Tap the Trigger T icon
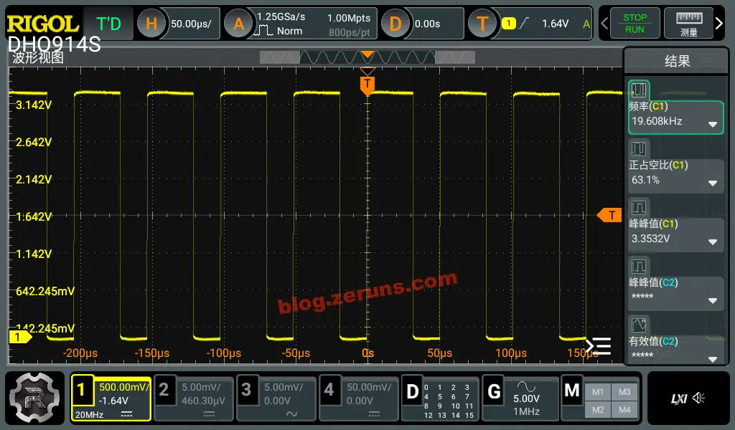 (x=482, y=24)
